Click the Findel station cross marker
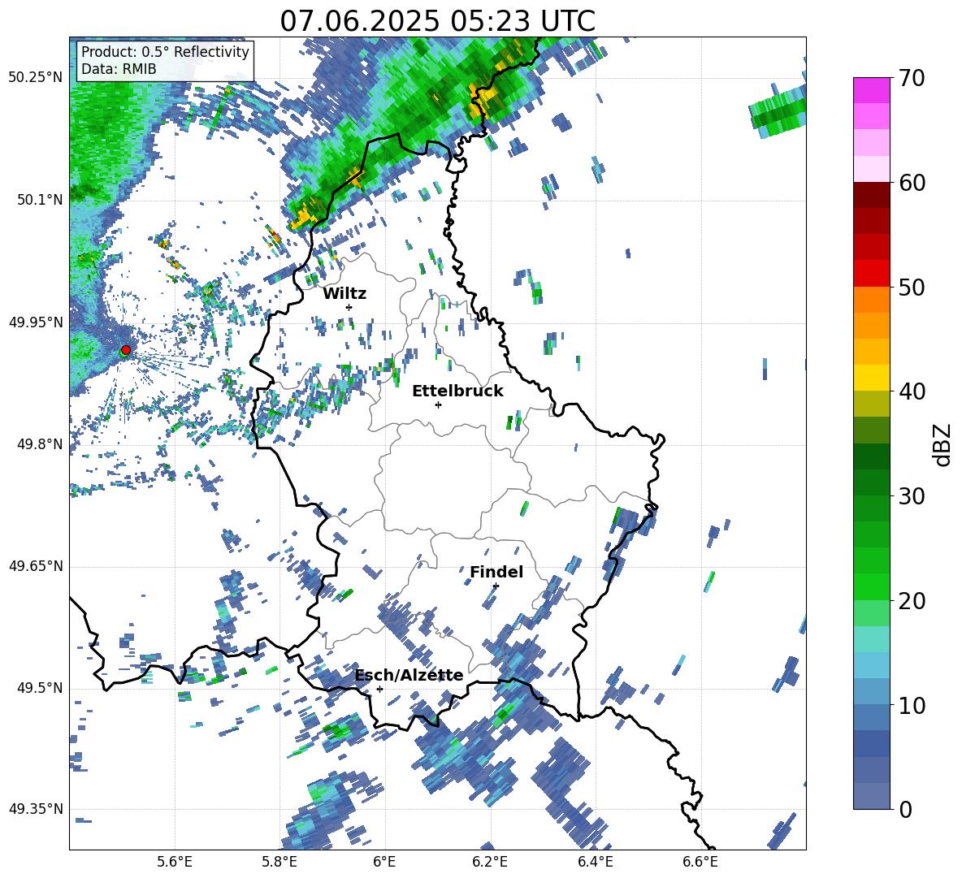 [496, 586]
